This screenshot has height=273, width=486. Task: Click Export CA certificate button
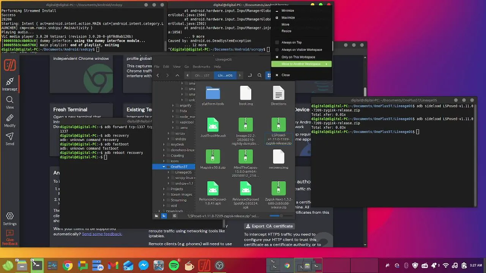[270, 226]
